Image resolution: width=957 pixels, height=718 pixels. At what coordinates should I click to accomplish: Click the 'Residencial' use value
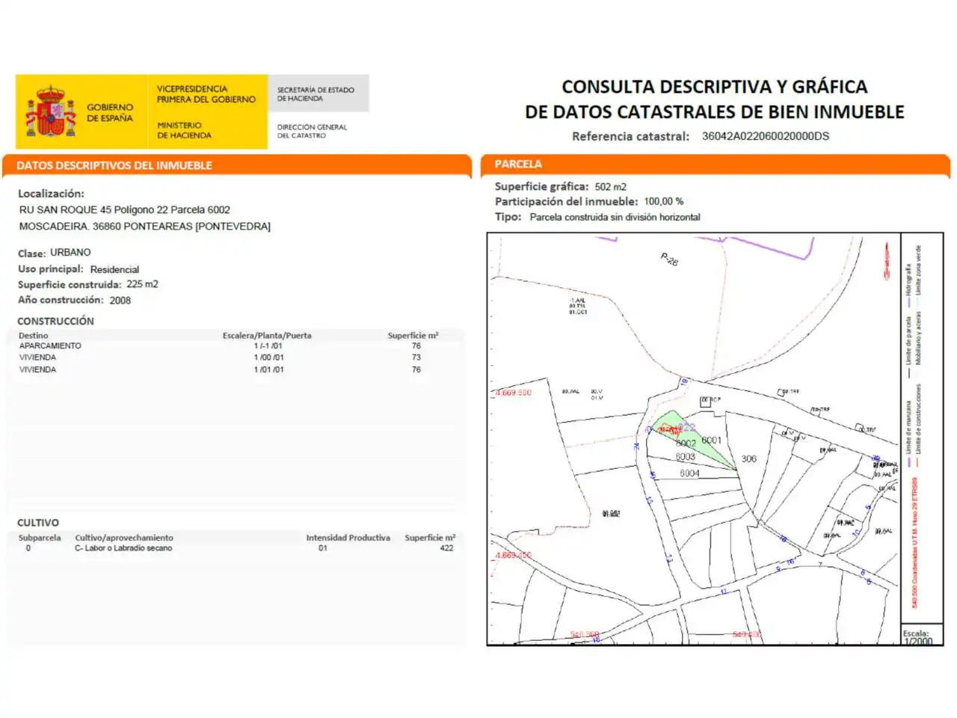click(x=114, y=269)
